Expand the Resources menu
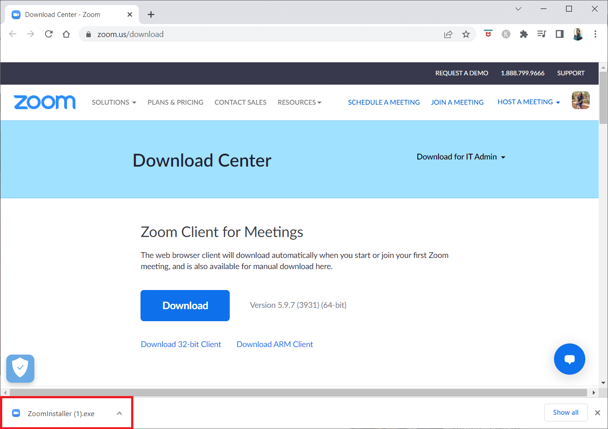This screenshot has height=429, width=608. (x=299, y=102)
